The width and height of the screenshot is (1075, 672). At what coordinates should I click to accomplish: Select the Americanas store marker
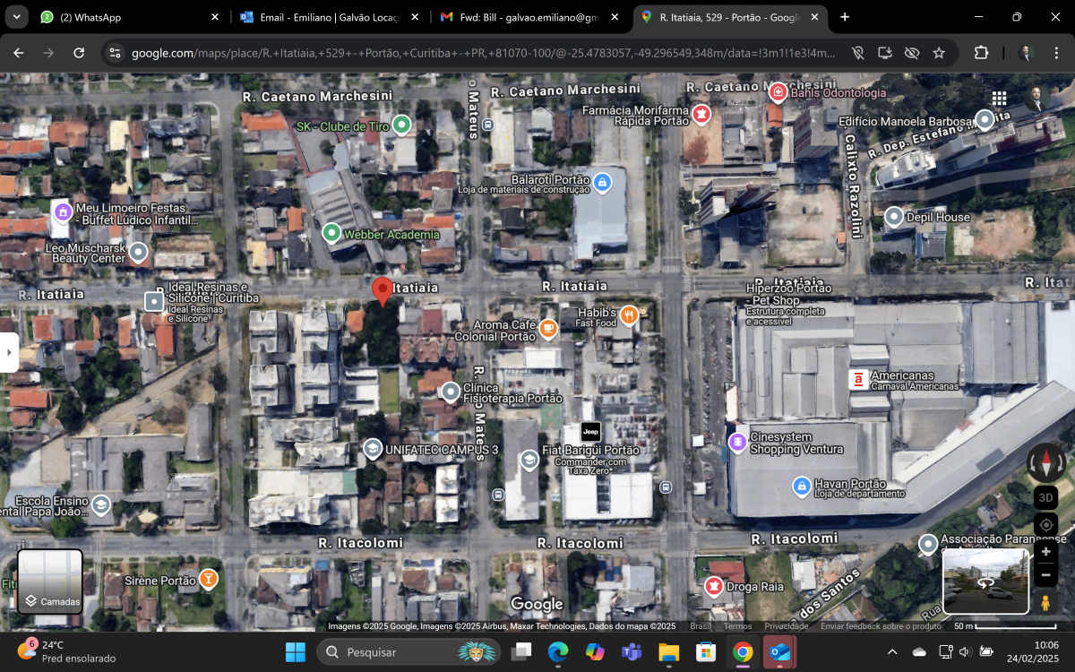tap(858, 379)
